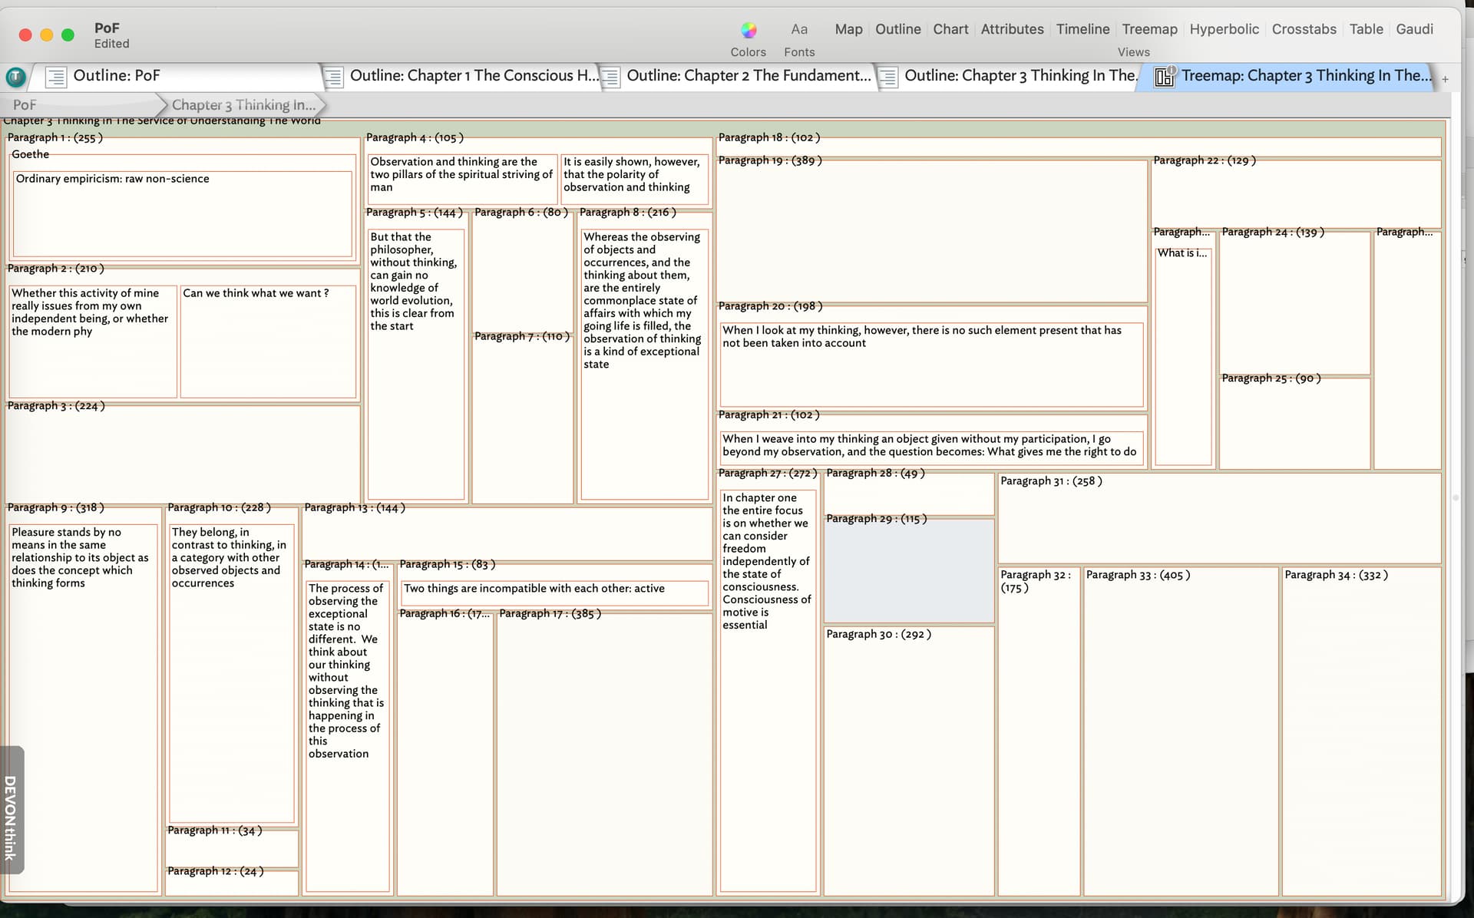This screenshot has height=918, width=1474.
Task: Select the 'The process of observing' note
Action: point(347,737)
